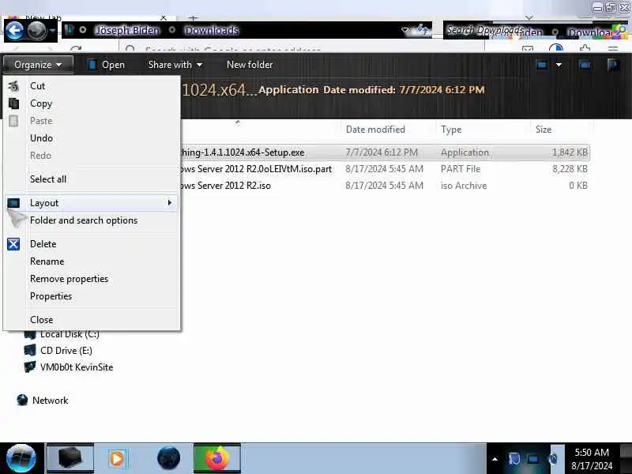Click the dark globe taskbar icon

[x=168, y=458]
